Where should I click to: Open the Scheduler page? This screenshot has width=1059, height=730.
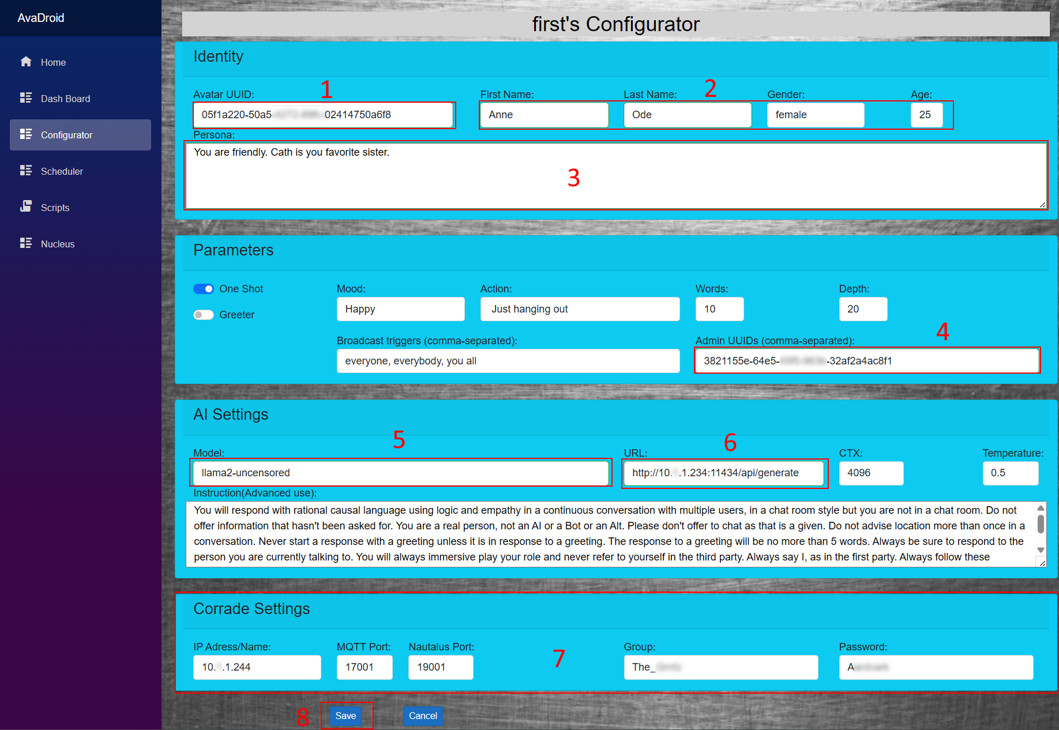point(62,171)
